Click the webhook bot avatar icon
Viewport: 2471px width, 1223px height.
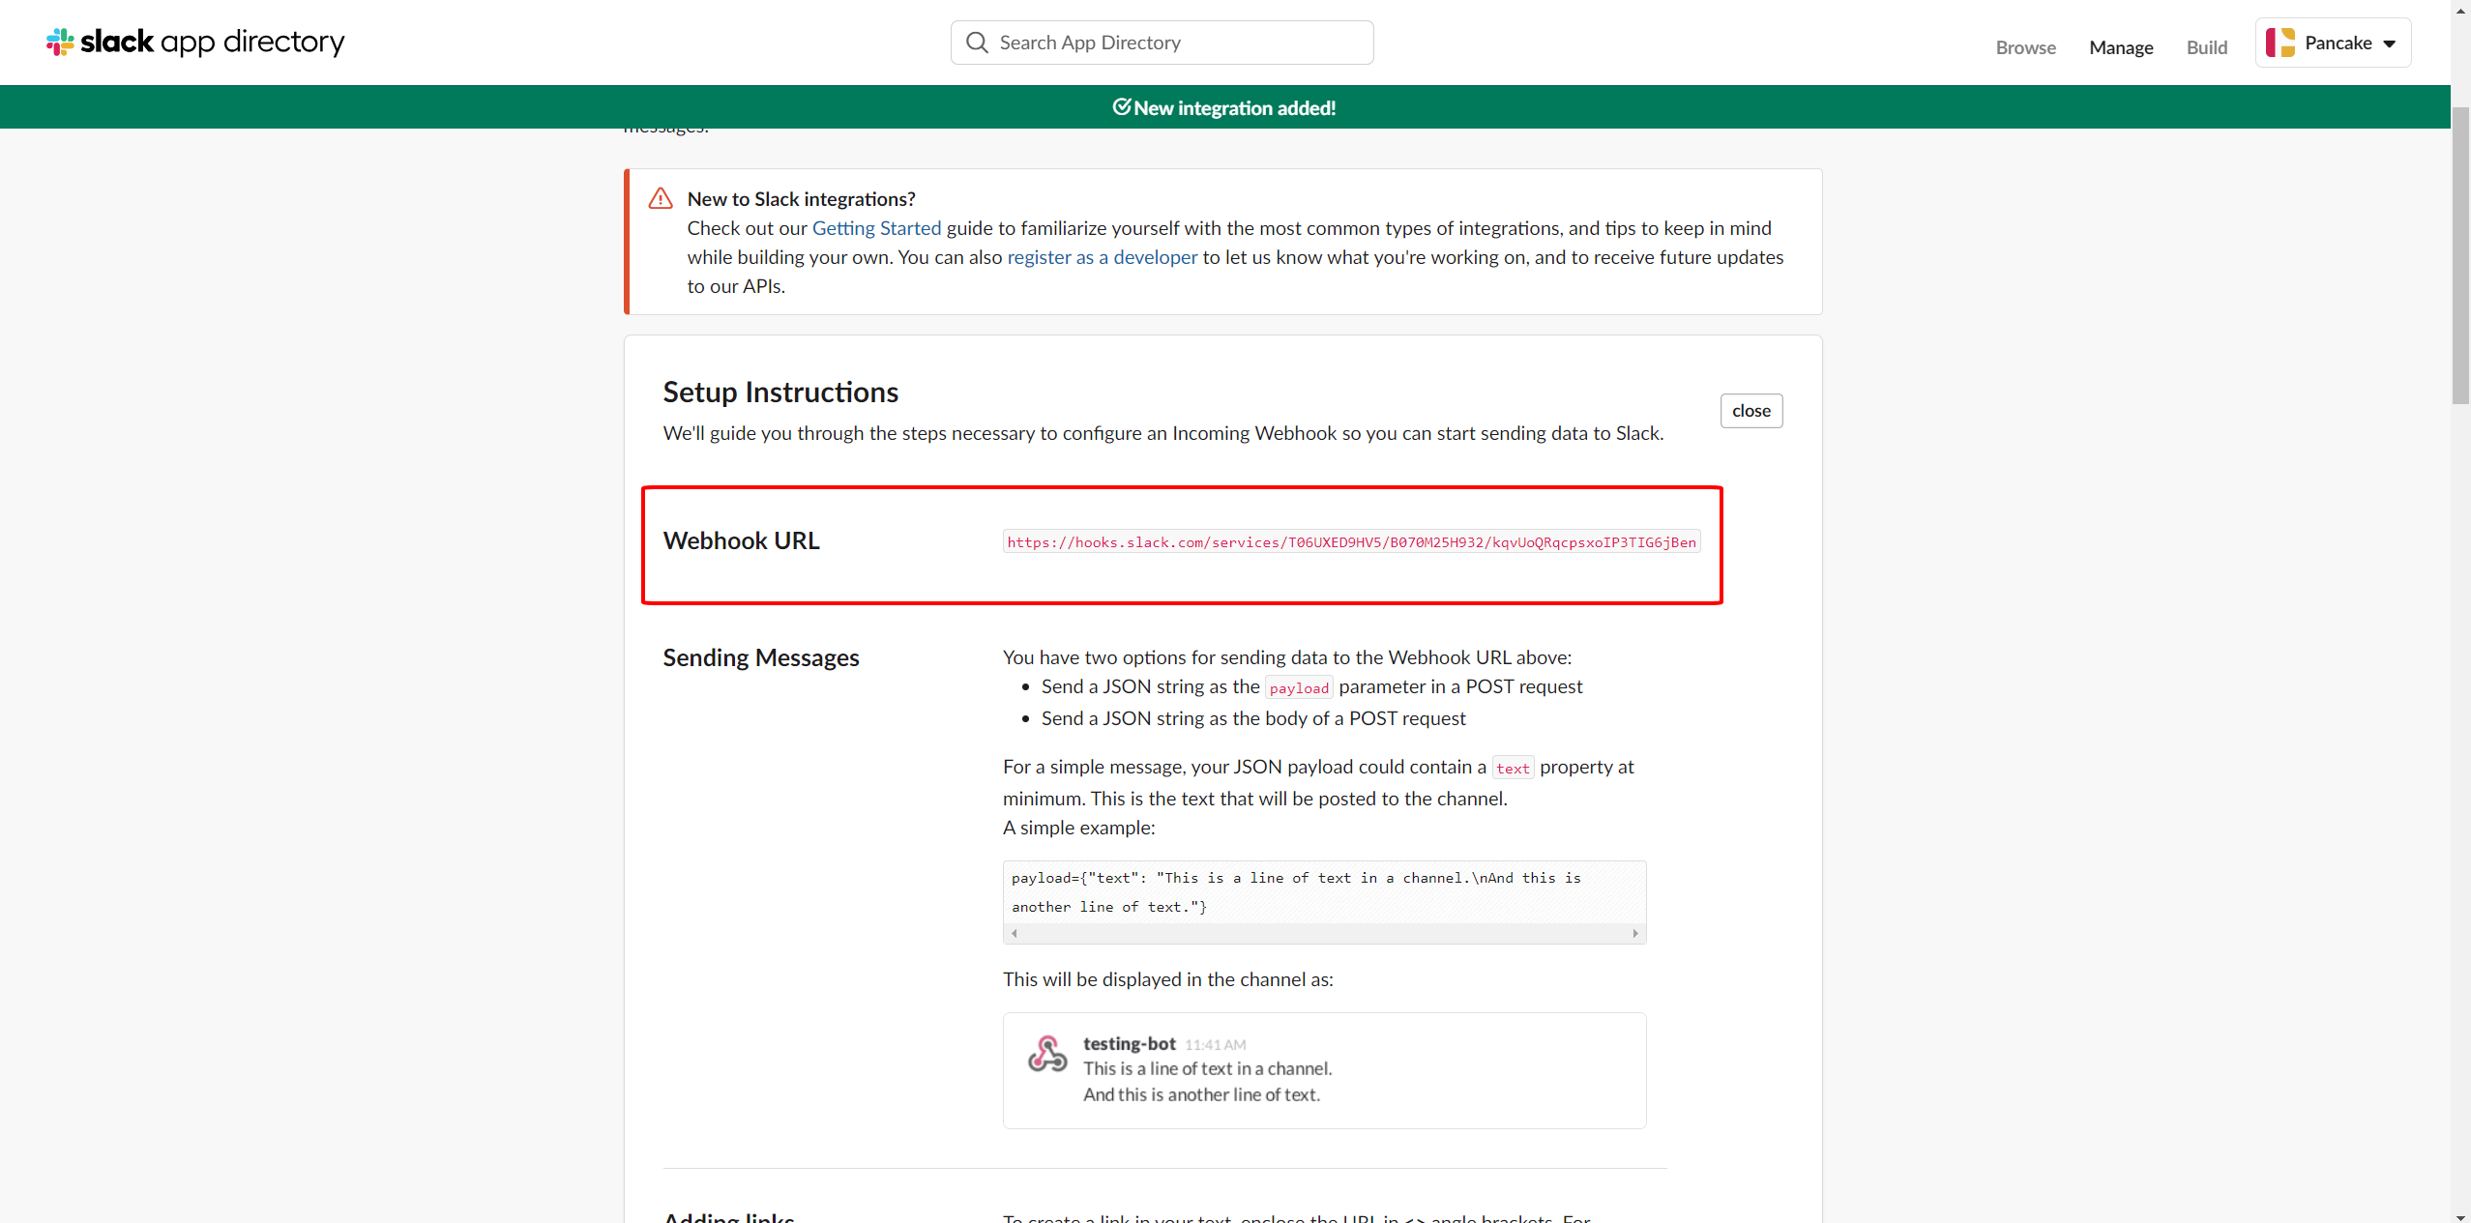(x=1047, y=1054)
